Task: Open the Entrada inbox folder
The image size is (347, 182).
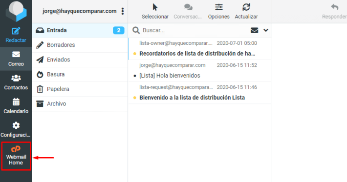Action: click(80, 30)
